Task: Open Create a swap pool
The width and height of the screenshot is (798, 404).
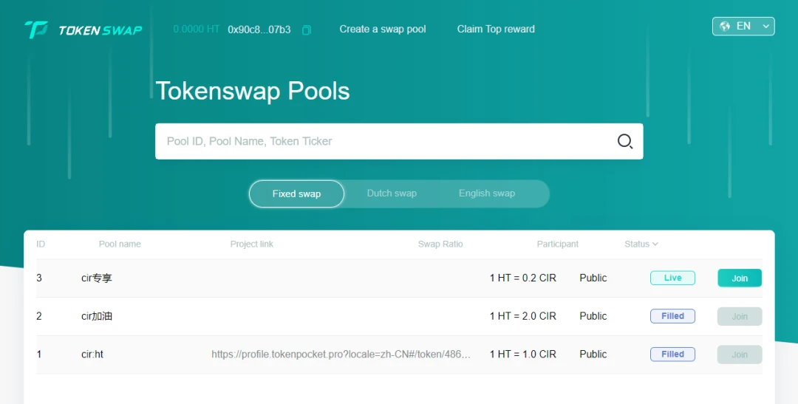Action: pyautogui.click(x=383, y=29)
